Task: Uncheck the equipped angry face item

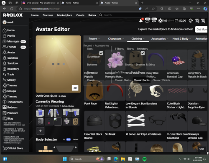Action: tap(143, 53)
